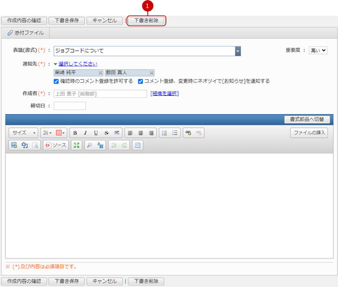Toggle italic formatting in the editor toolbar
The height and width of the screenshot is (287, 338).
[85, 133]
